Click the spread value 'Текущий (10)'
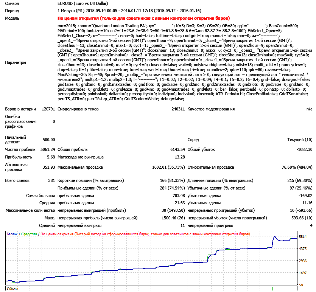 pyautogui.click(x=300, y=140)
